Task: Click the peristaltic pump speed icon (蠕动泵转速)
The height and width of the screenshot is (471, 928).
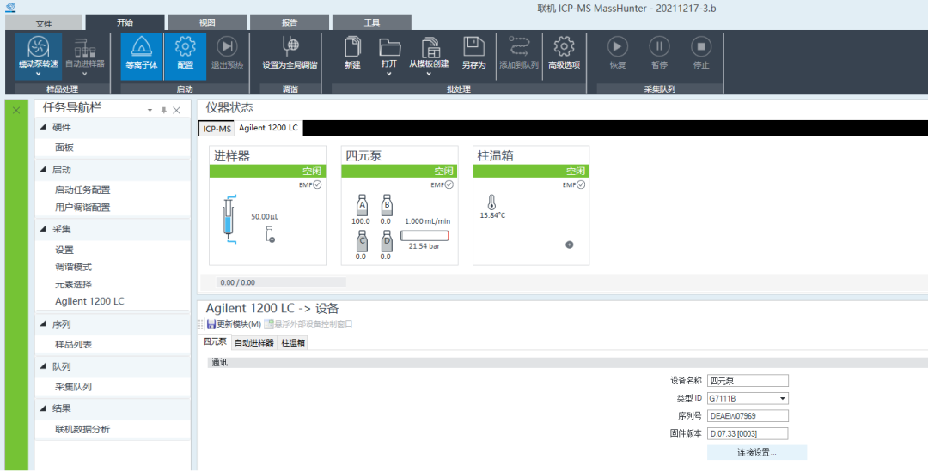Action: pos(39,46)
